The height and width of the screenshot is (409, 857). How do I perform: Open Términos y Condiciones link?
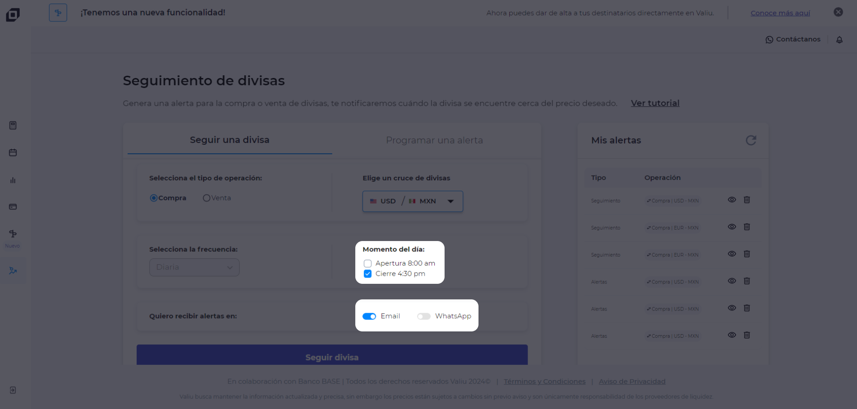pyautogui.click(x=545, y=381)
